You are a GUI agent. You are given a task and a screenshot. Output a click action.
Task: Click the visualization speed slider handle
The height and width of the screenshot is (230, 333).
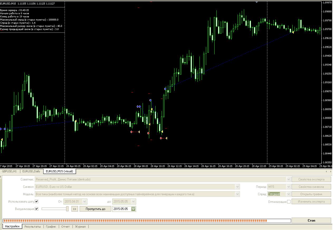tap(67, 209)
